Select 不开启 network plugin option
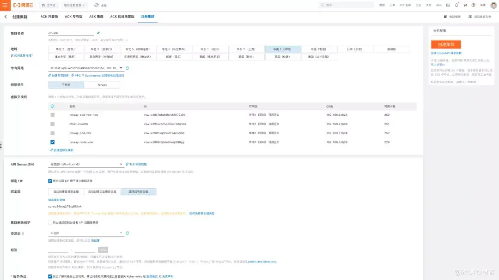 click(x=66, y=85)
